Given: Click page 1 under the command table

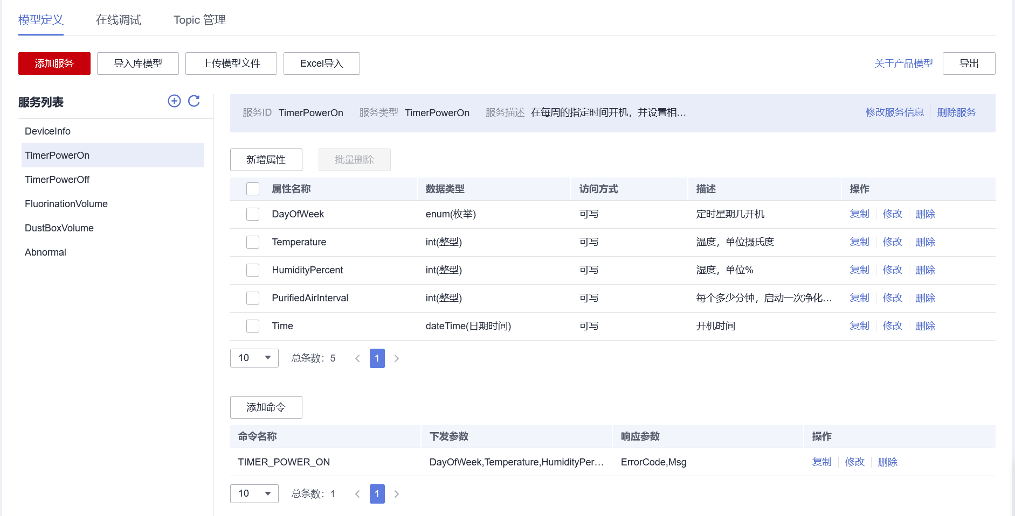Looking at the screenshot, I should coord(377,493).
